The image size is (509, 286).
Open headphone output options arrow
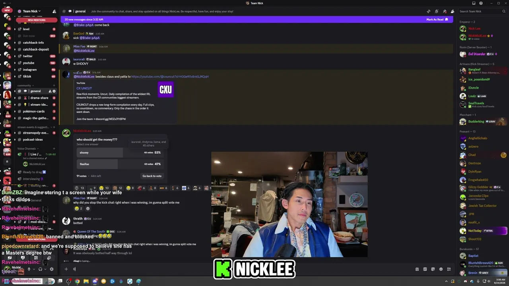pyautogui.click(x=45, y=269)
